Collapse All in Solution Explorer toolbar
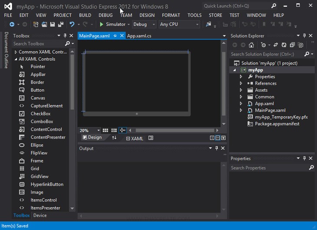Screen dimensions: 317x230 pos(292,45)
